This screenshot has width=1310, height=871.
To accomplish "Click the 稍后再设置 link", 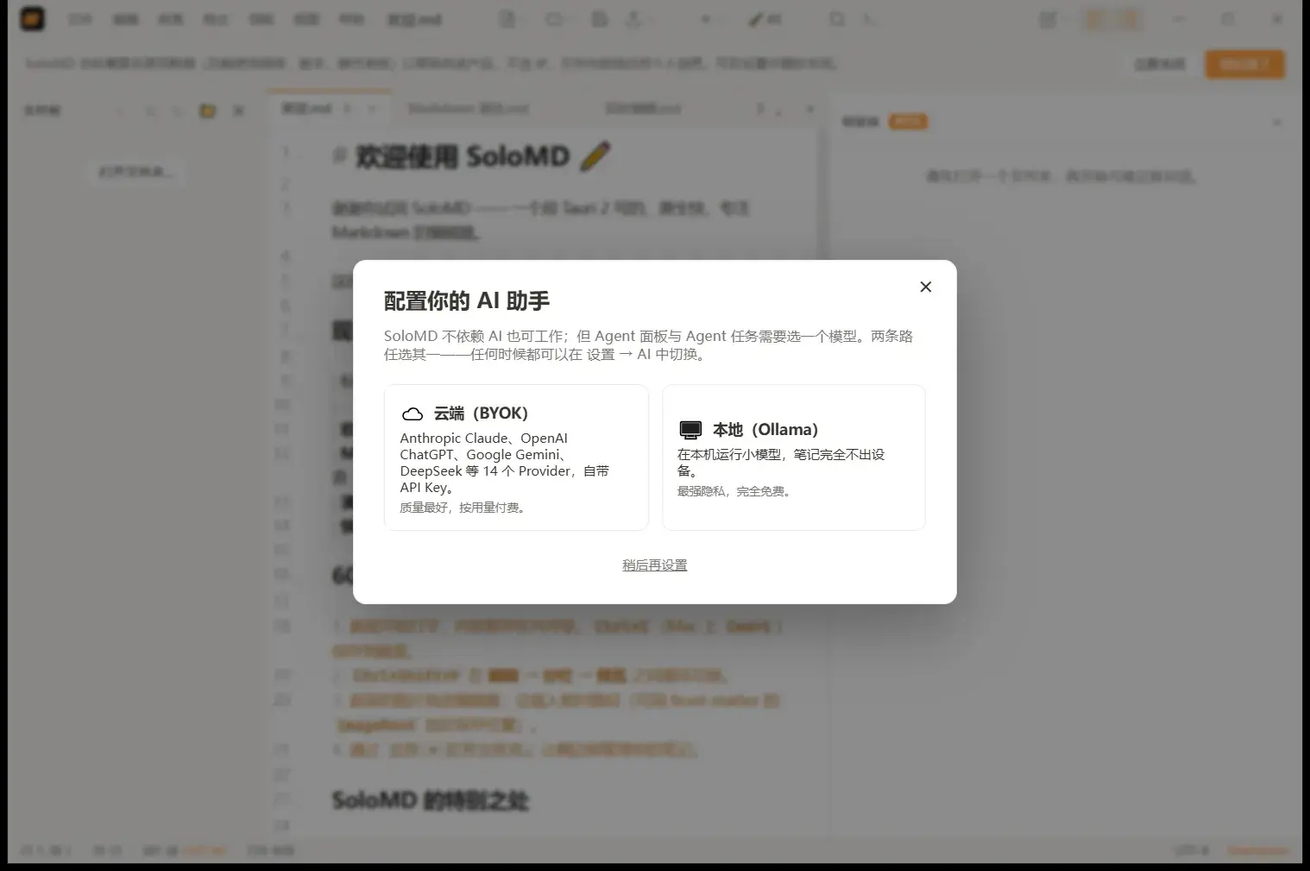I will pyautogui.click(x=655, y=565).
